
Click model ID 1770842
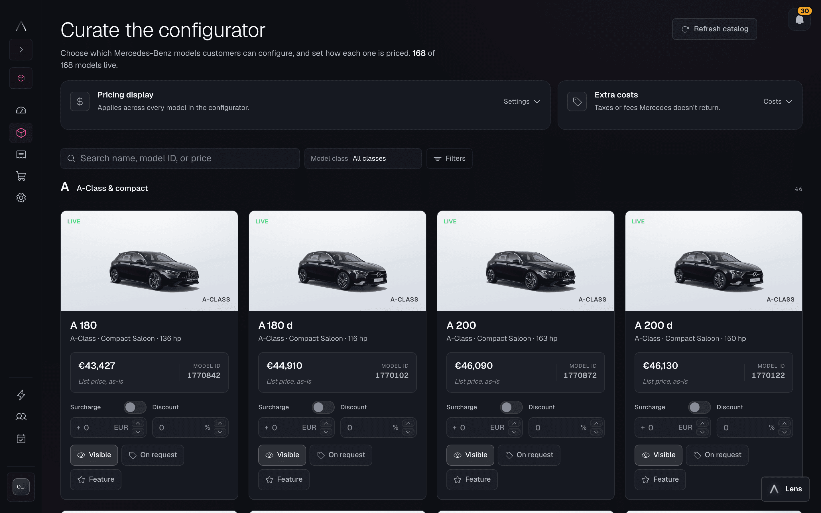204,375
